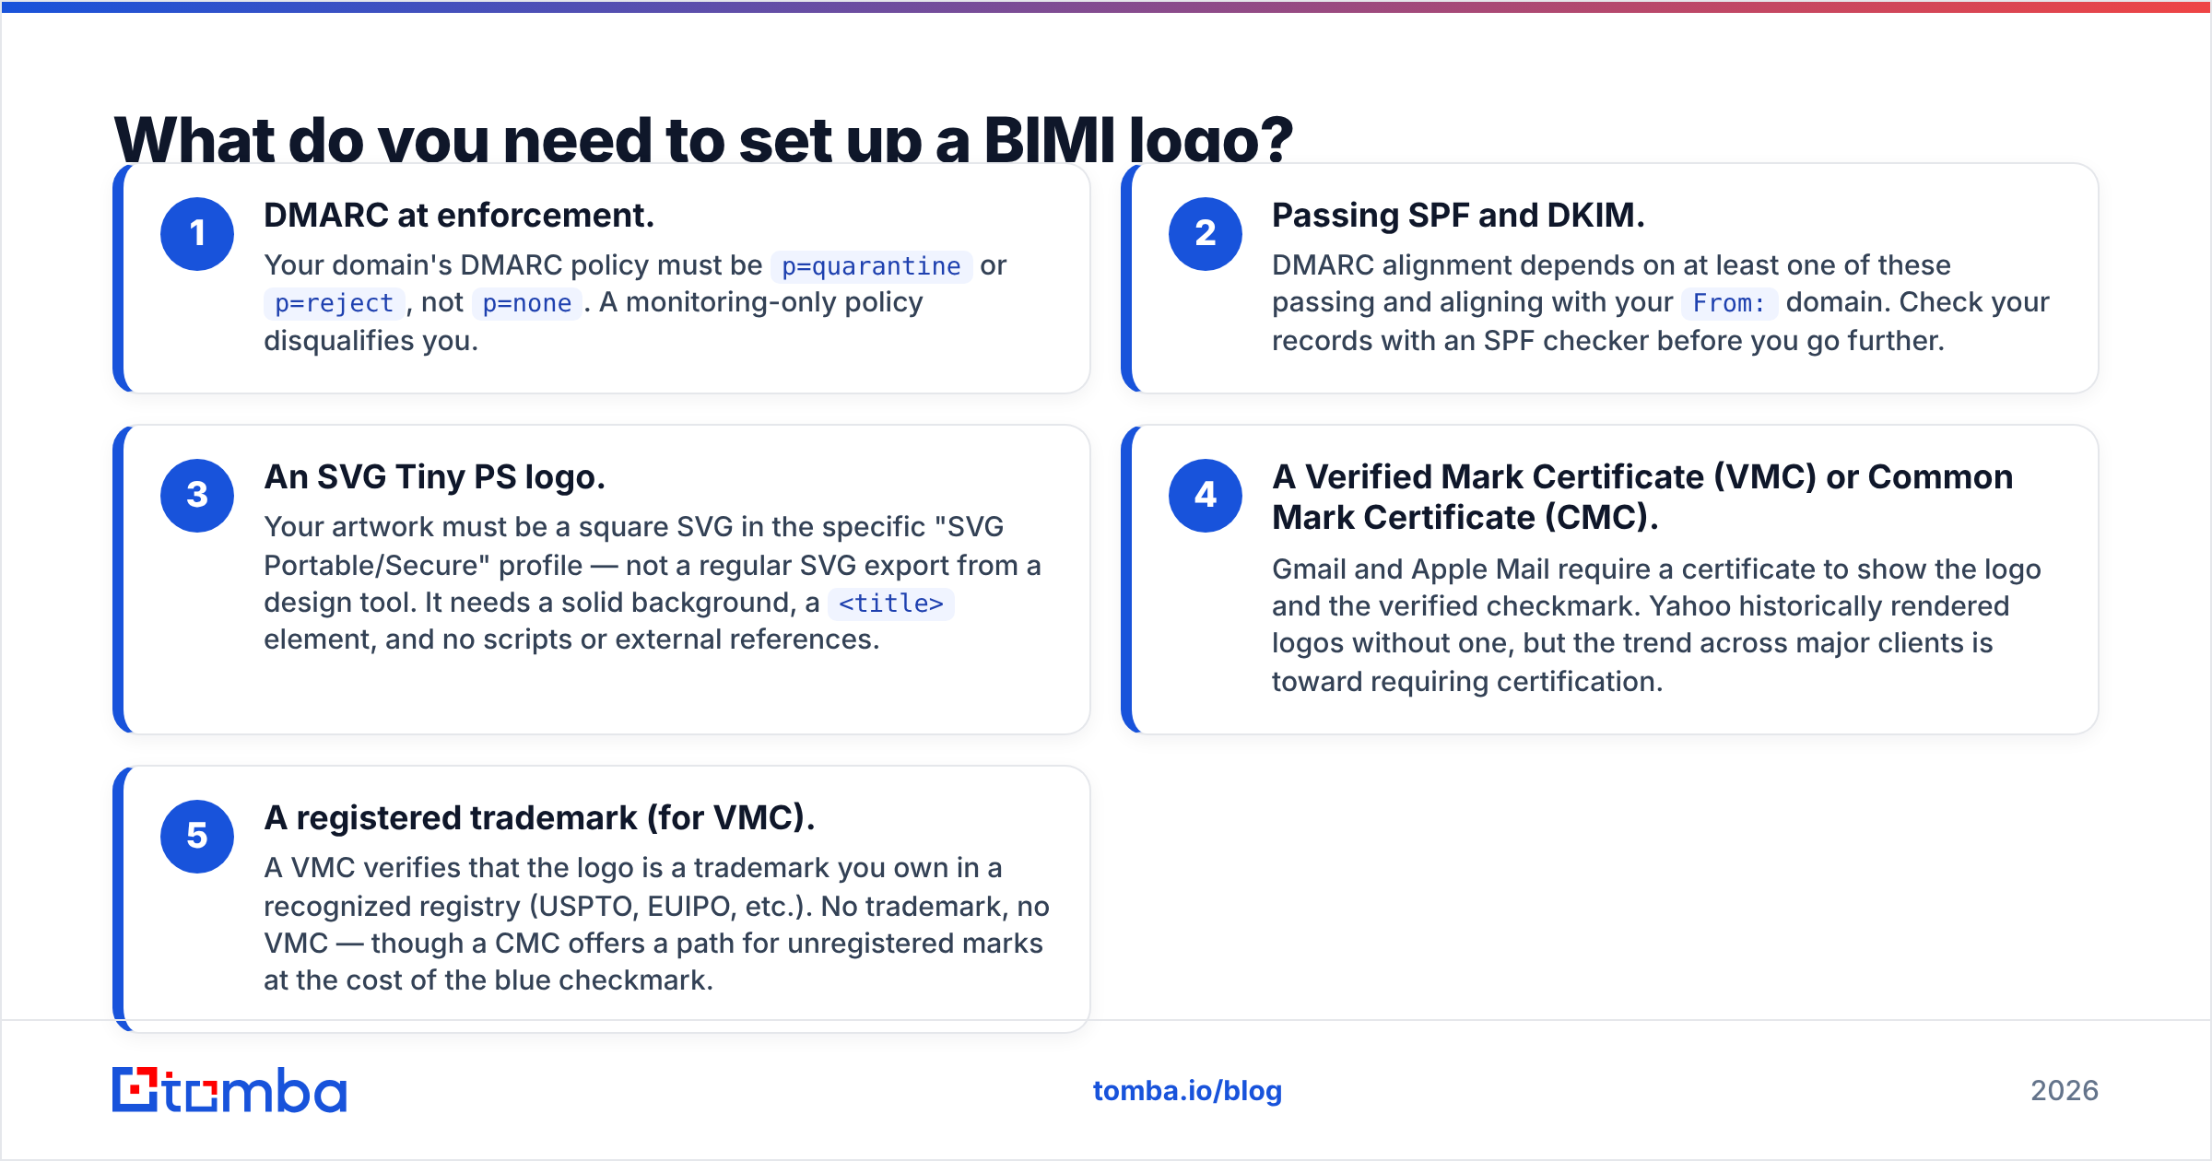Open the tomba.io/blog link
2212x1161 pixels.
click(x=1187, y=1091)
